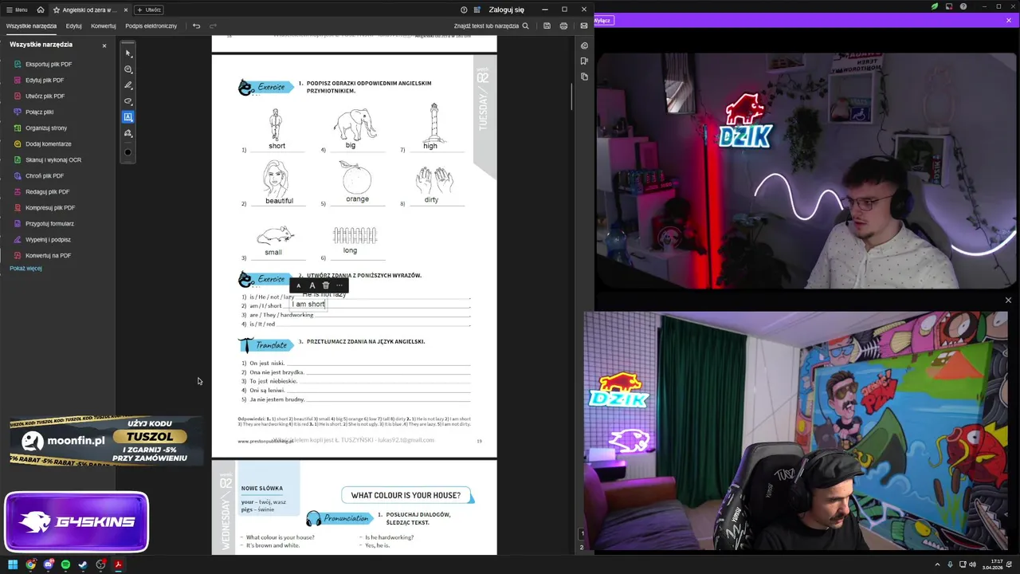The height and width of the screenshot is (574, 1020).
Task: Click the G4SKINS banner
Action: [x=76, y=522]
